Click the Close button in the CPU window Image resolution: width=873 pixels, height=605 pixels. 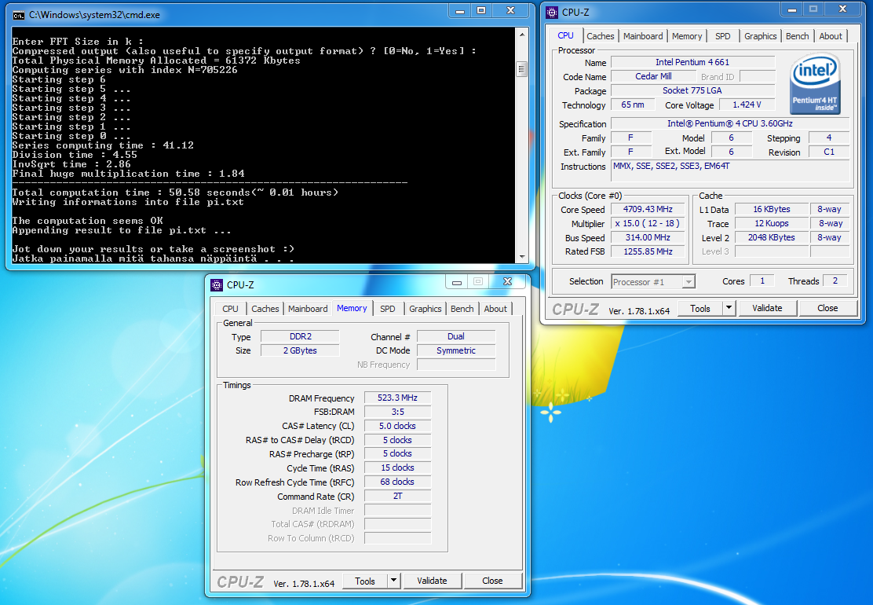pyautogui.click(x=827, y=308)
